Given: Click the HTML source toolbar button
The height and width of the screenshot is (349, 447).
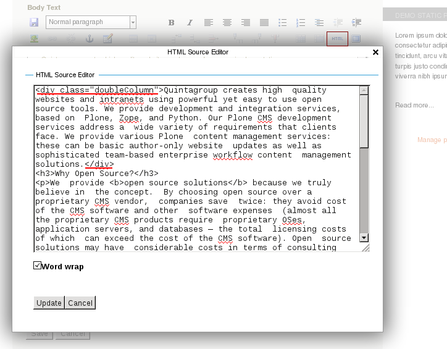Looking at the screenshot, I should coord(337,39).
